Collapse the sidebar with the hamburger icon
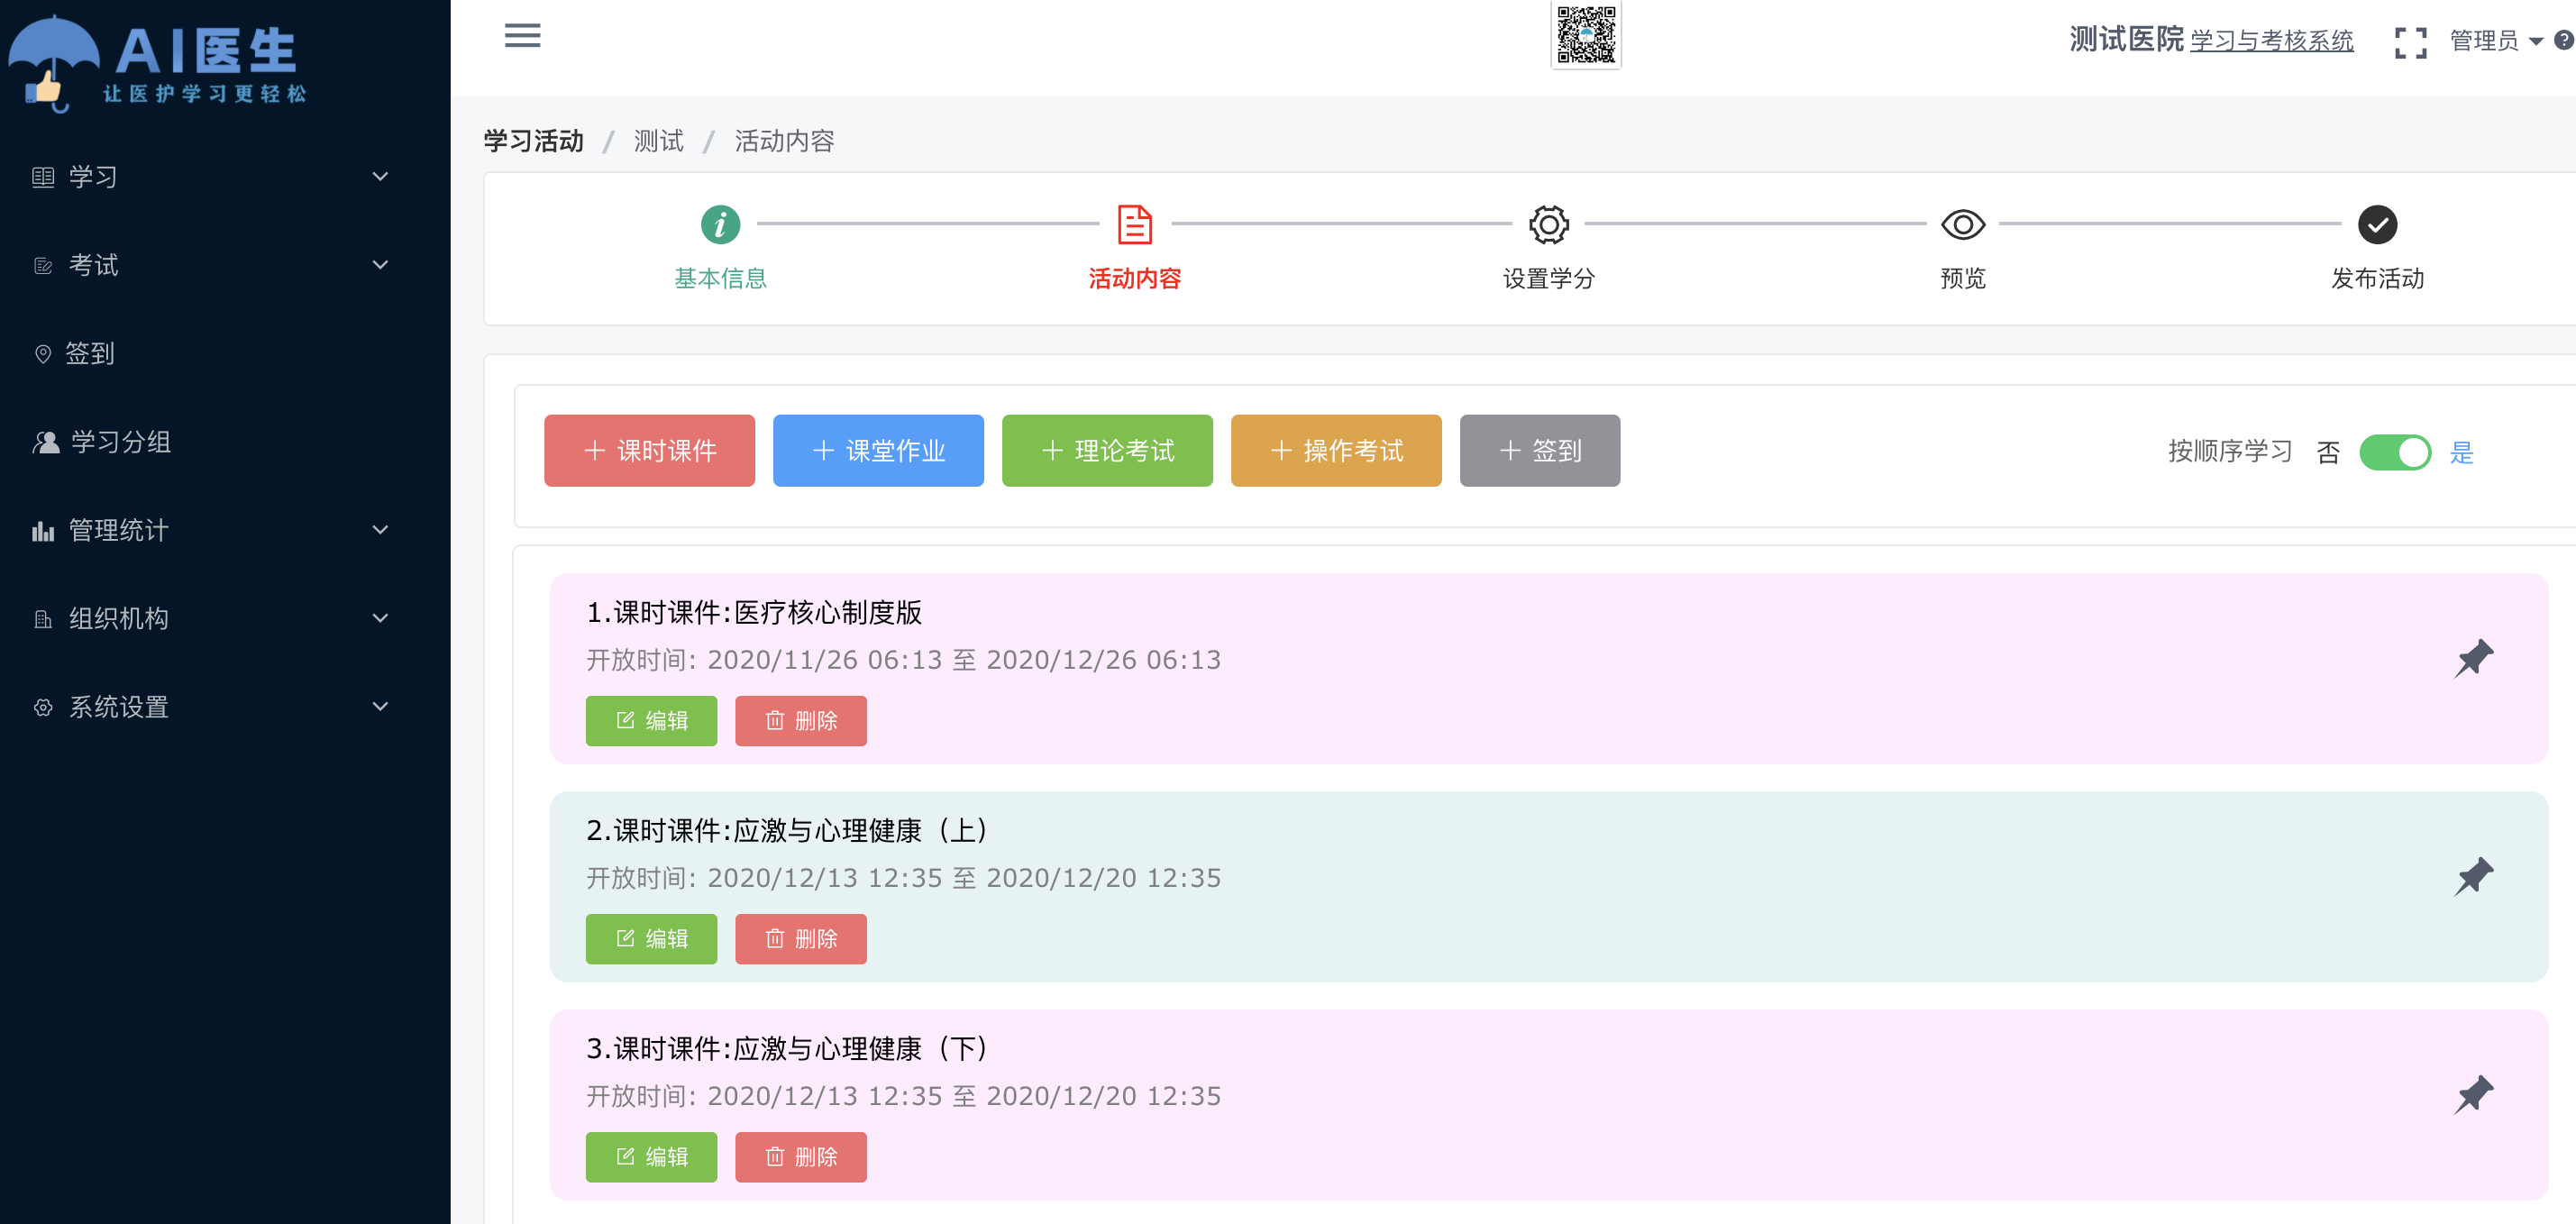 point(522,36)
